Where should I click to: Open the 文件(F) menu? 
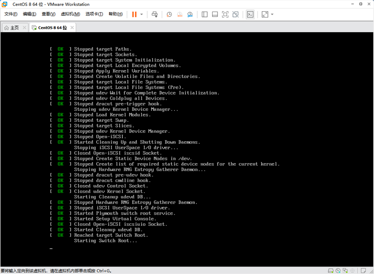pyautogui.click(x=11, y=14)
